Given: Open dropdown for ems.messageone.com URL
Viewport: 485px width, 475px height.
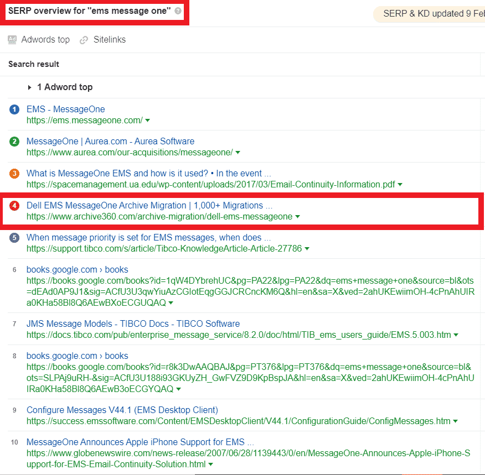Looking at the screenshot, I should point(147,121).
